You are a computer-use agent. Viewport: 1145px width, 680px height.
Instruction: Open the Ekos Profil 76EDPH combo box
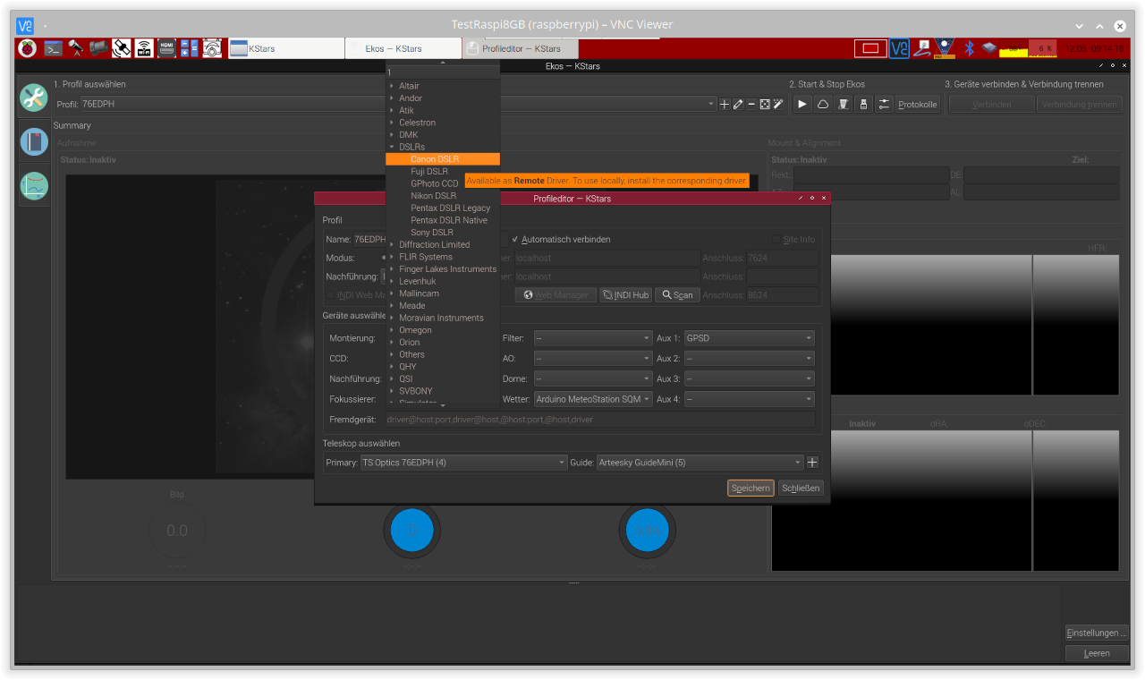coord(398,105)
